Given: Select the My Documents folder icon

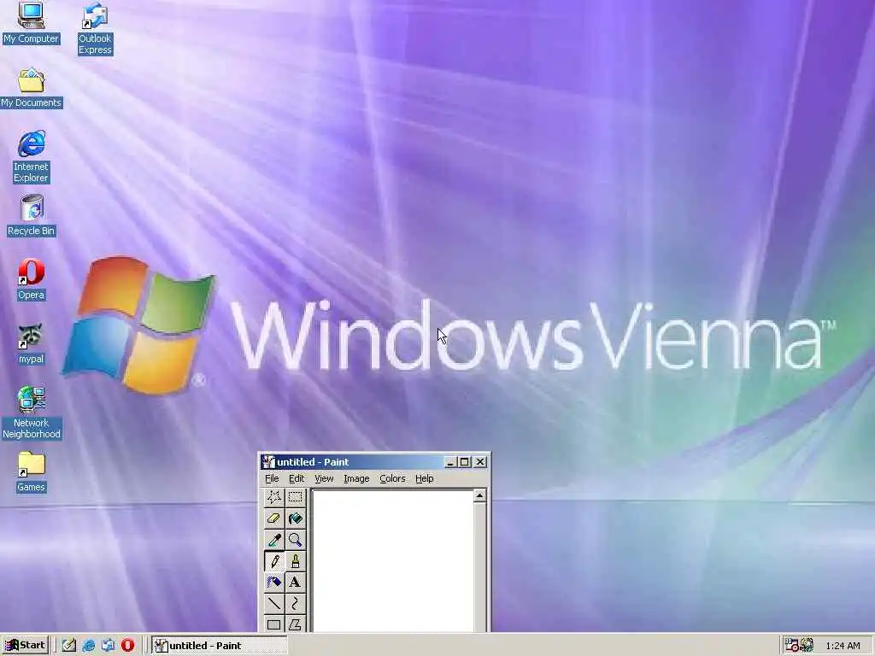Looking at the screenshot, I should (32, 89).
